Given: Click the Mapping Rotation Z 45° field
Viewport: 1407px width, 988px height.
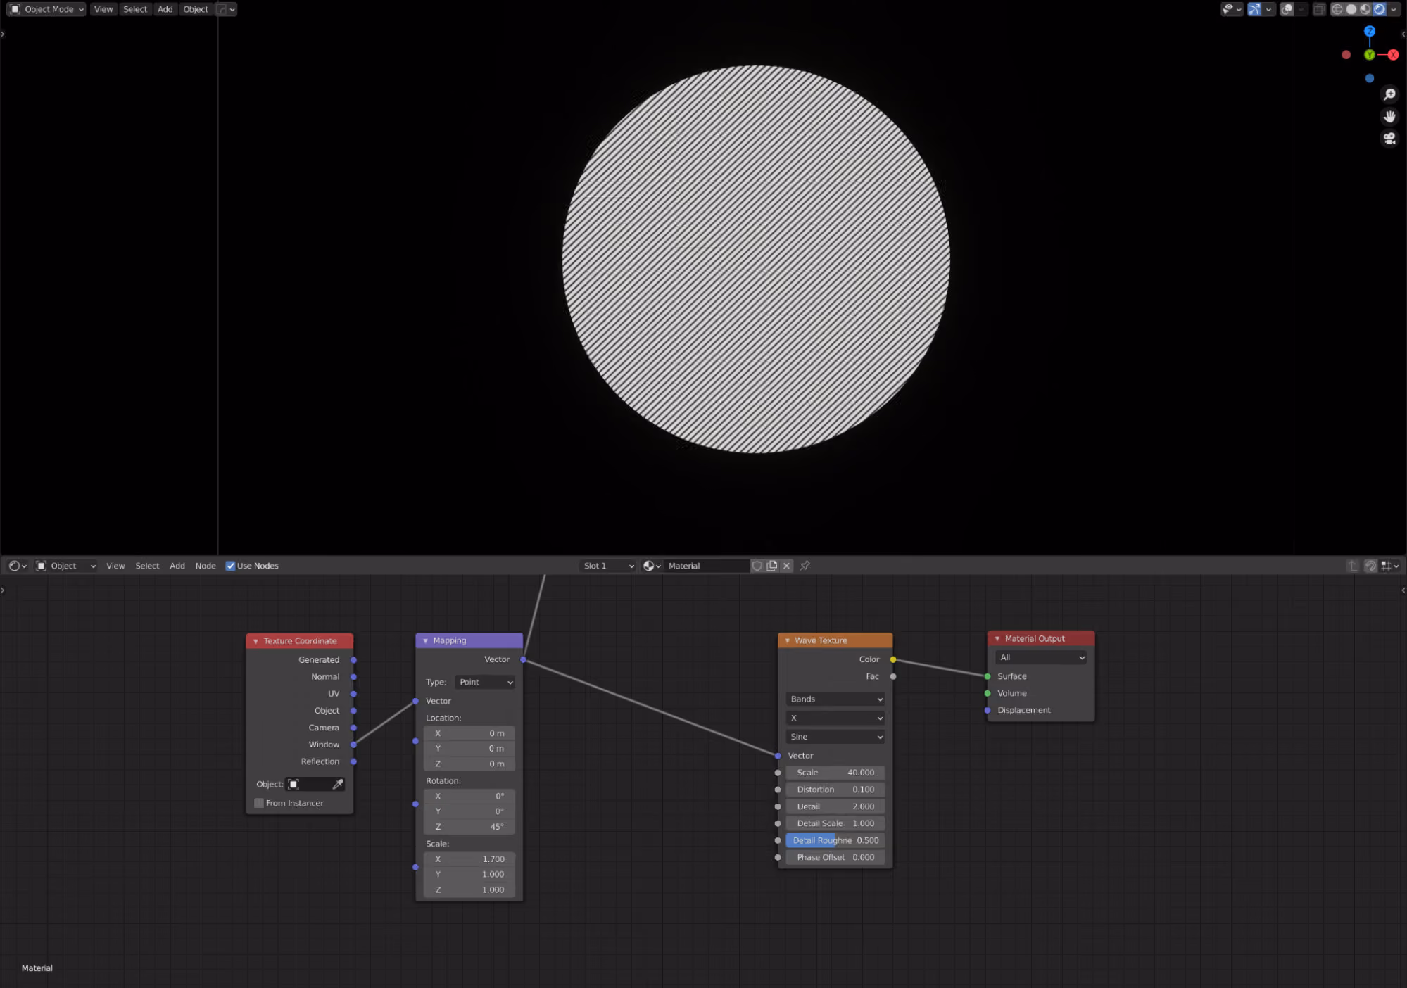Looking at the screenshot, I should 469,827.
